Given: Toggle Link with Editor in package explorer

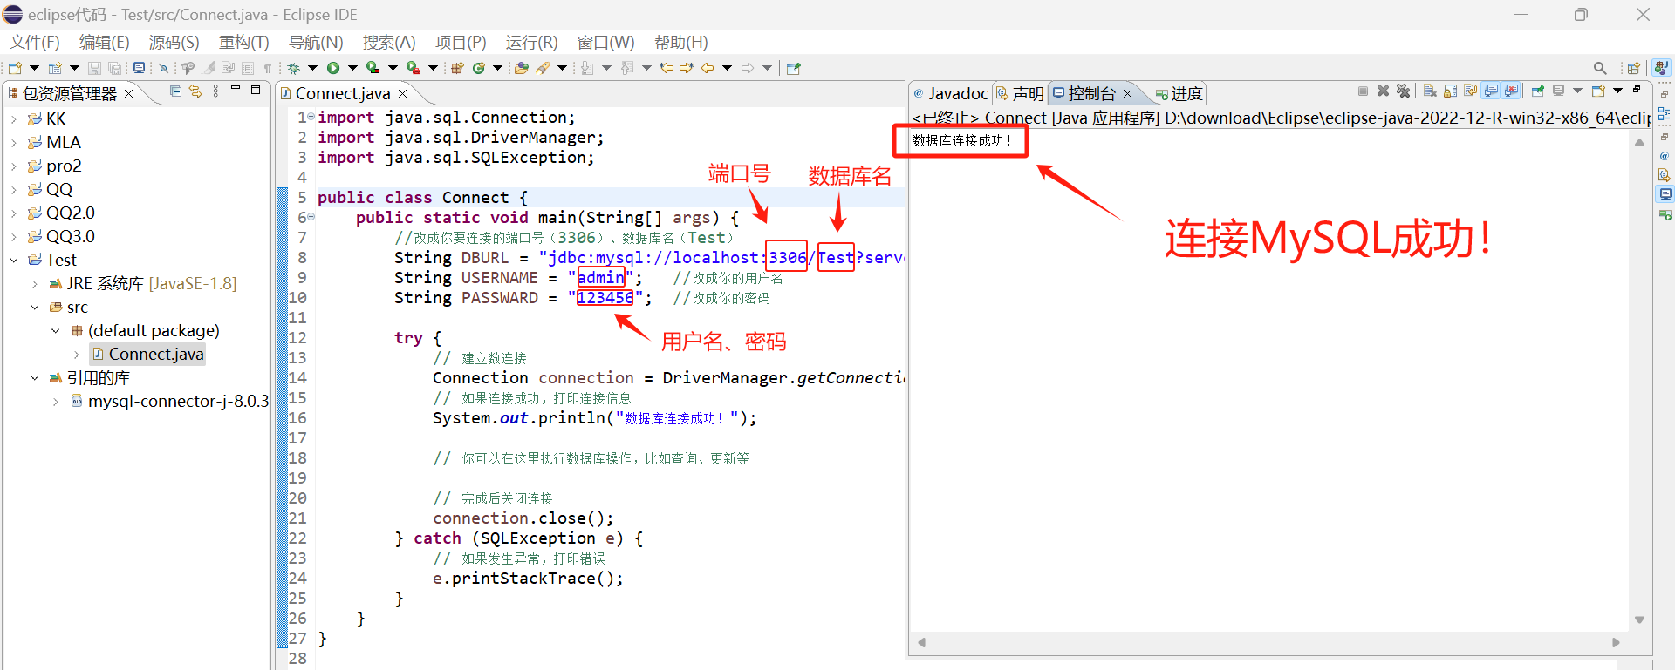Looking at the screenshot, I should tap(195, 91).
